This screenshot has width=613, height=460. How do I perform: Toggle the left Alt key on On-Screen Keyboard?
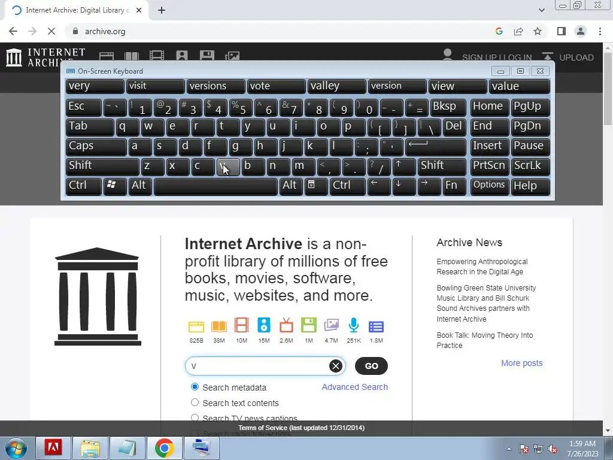click(139, 186)
